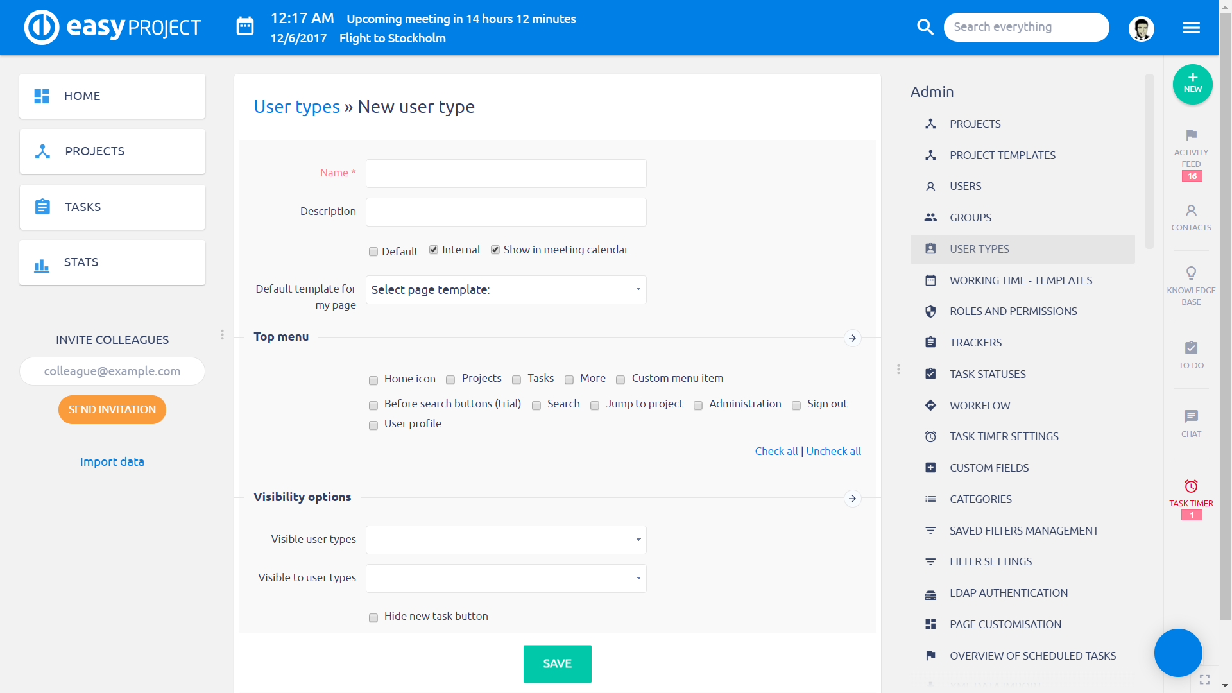Uncheck the Internal checkbox

[434, 250]
